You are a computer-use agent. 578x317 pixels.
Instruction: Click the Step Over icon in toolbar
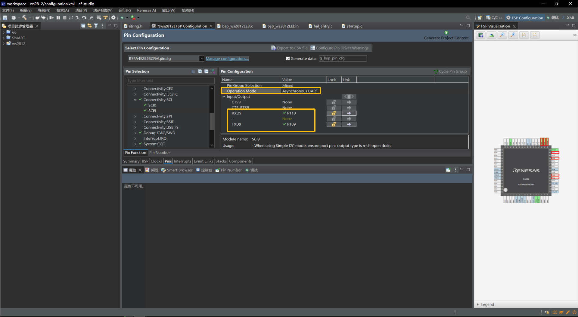(84, 18)
